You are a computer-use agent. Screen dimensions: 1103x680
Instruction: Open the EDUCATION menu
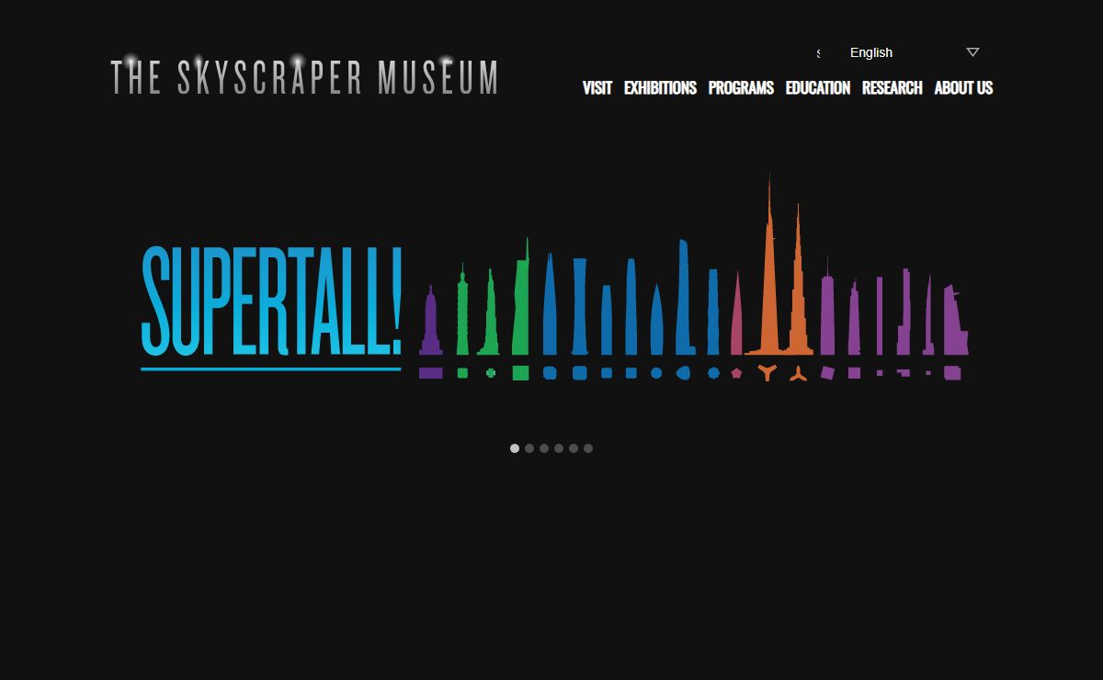pos(818,88)
